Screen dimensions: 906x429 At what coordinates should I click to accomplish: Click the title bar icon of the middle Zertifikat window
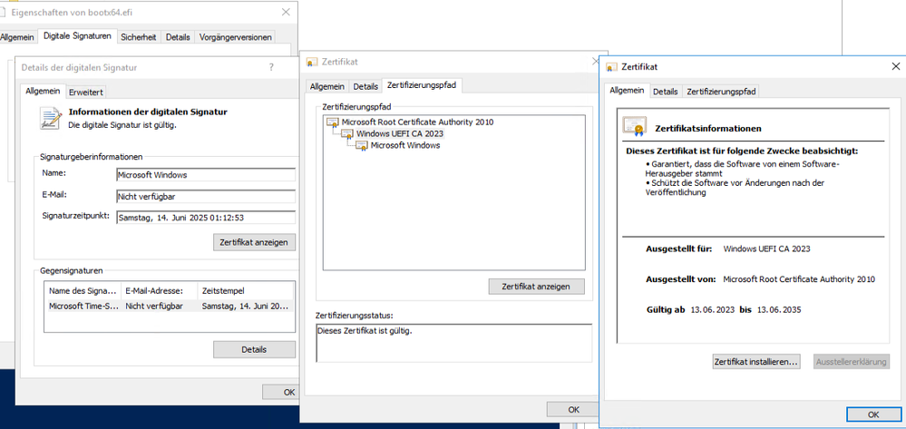pos(312,62)
